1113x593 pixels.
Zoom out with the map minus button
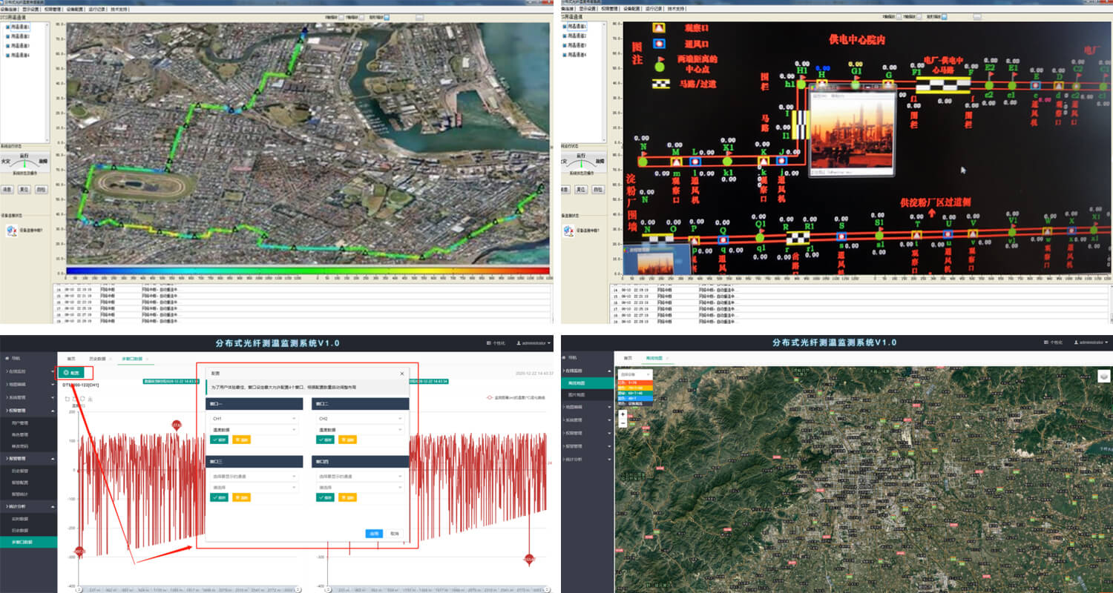[x=623, y=424]
